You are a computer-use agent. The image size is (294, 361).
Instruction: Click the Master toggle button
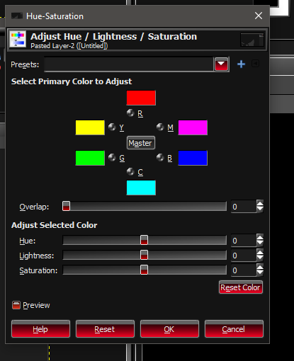coord(141,143)
